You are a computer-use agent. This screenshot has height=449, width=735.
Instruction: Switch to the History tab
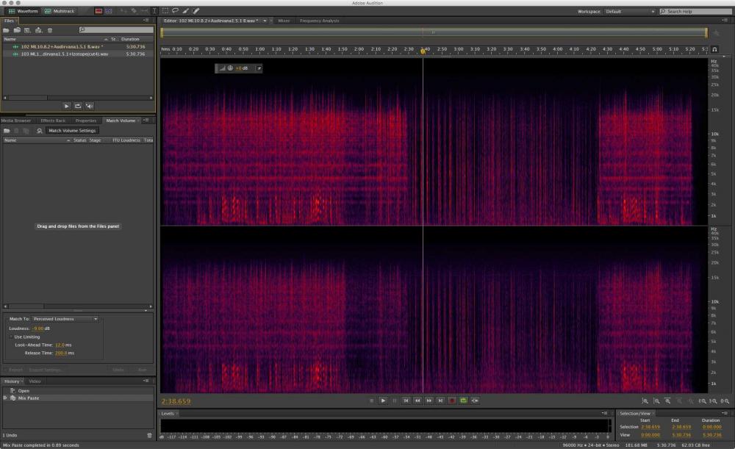click(12, 381)
